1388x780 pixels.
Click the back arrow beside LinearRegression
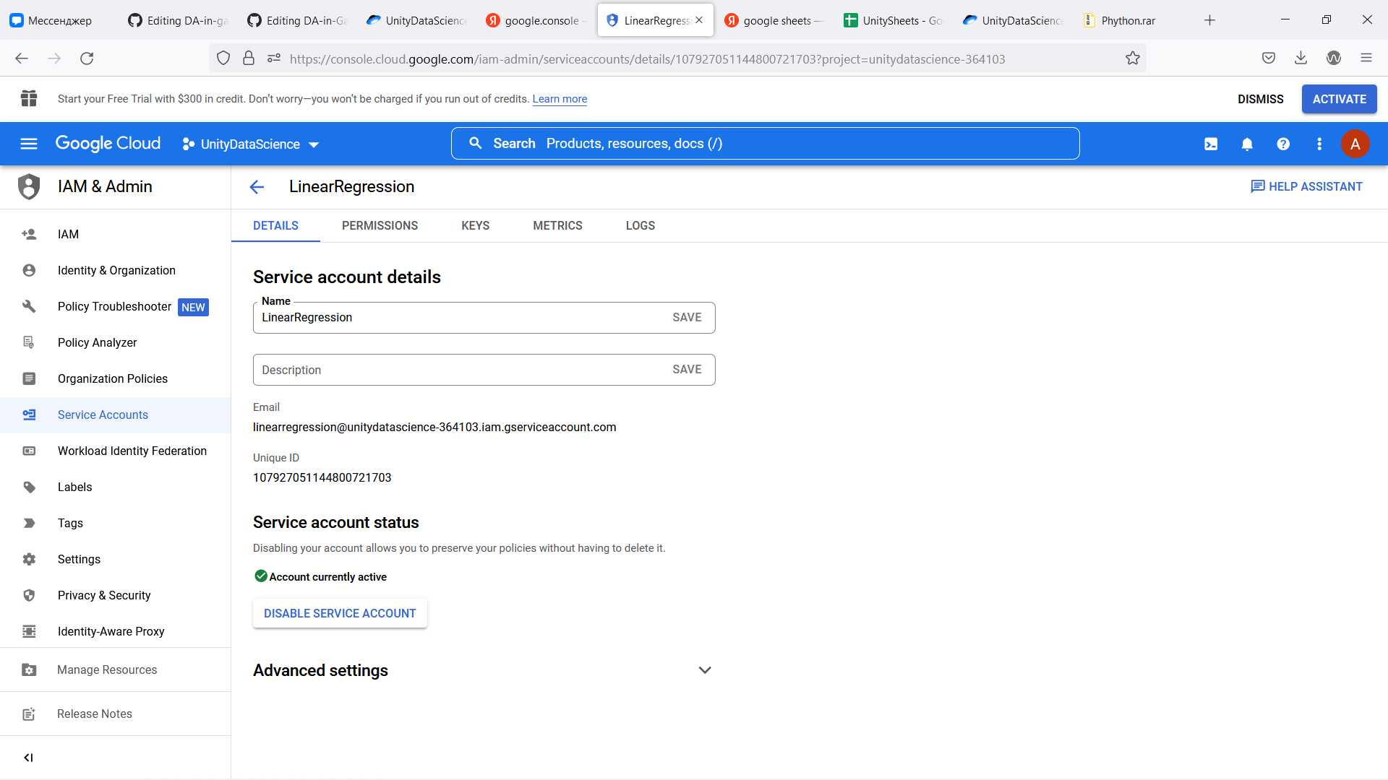257,187
